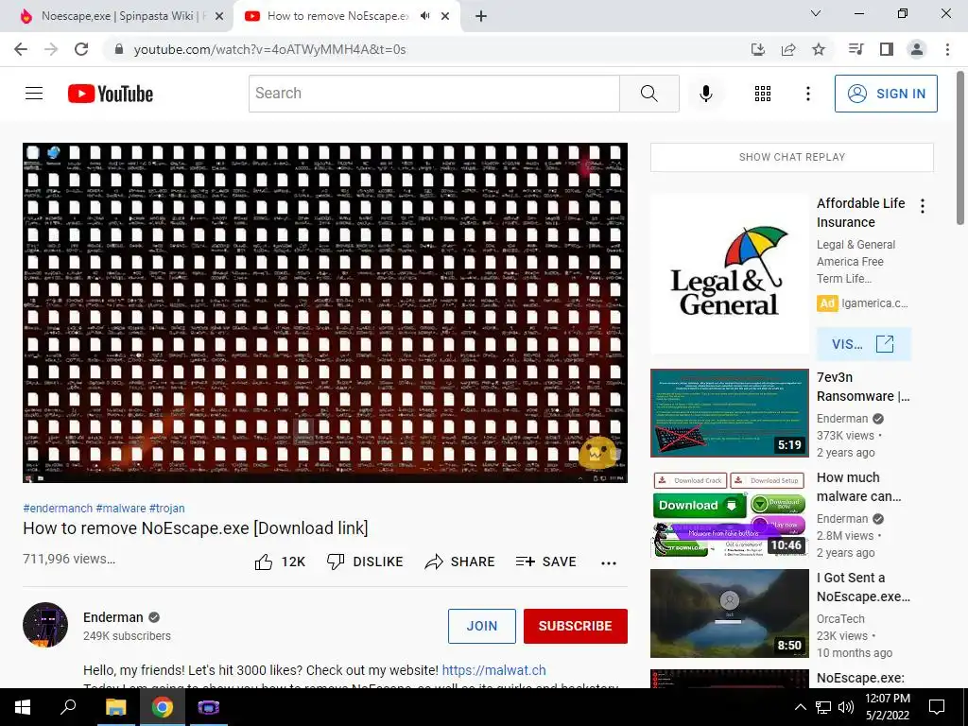Viewport: 968px width, 726px height.
Task: Open the tab search dropdown arrow
Action: [x=816, y=13]
